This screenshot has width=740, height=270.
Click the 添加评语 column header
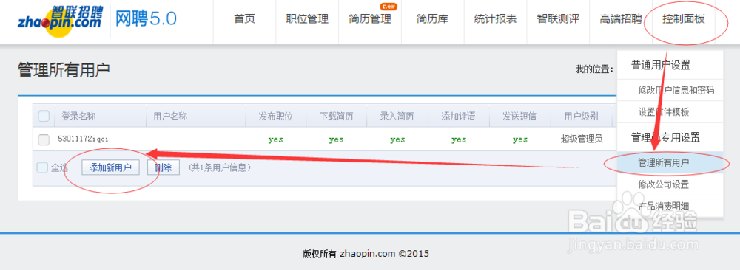pyautogui.click(x=458, y=117)
